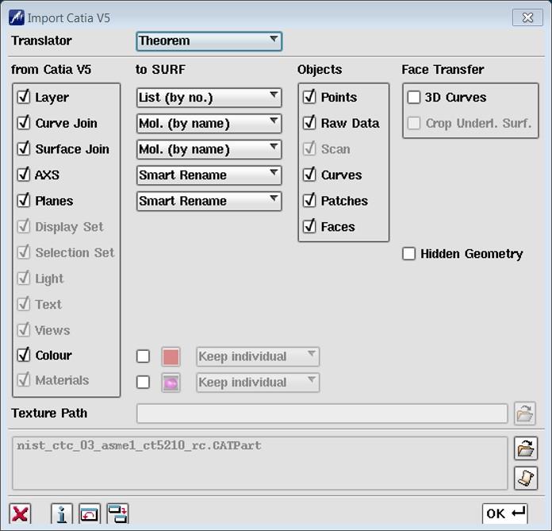Click the Texture Path input field

tap(322, 414)
